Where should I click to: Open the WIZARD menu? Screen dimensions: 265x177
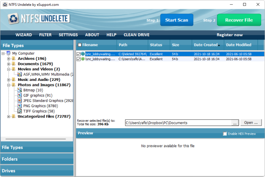click(x=24, y=35)
